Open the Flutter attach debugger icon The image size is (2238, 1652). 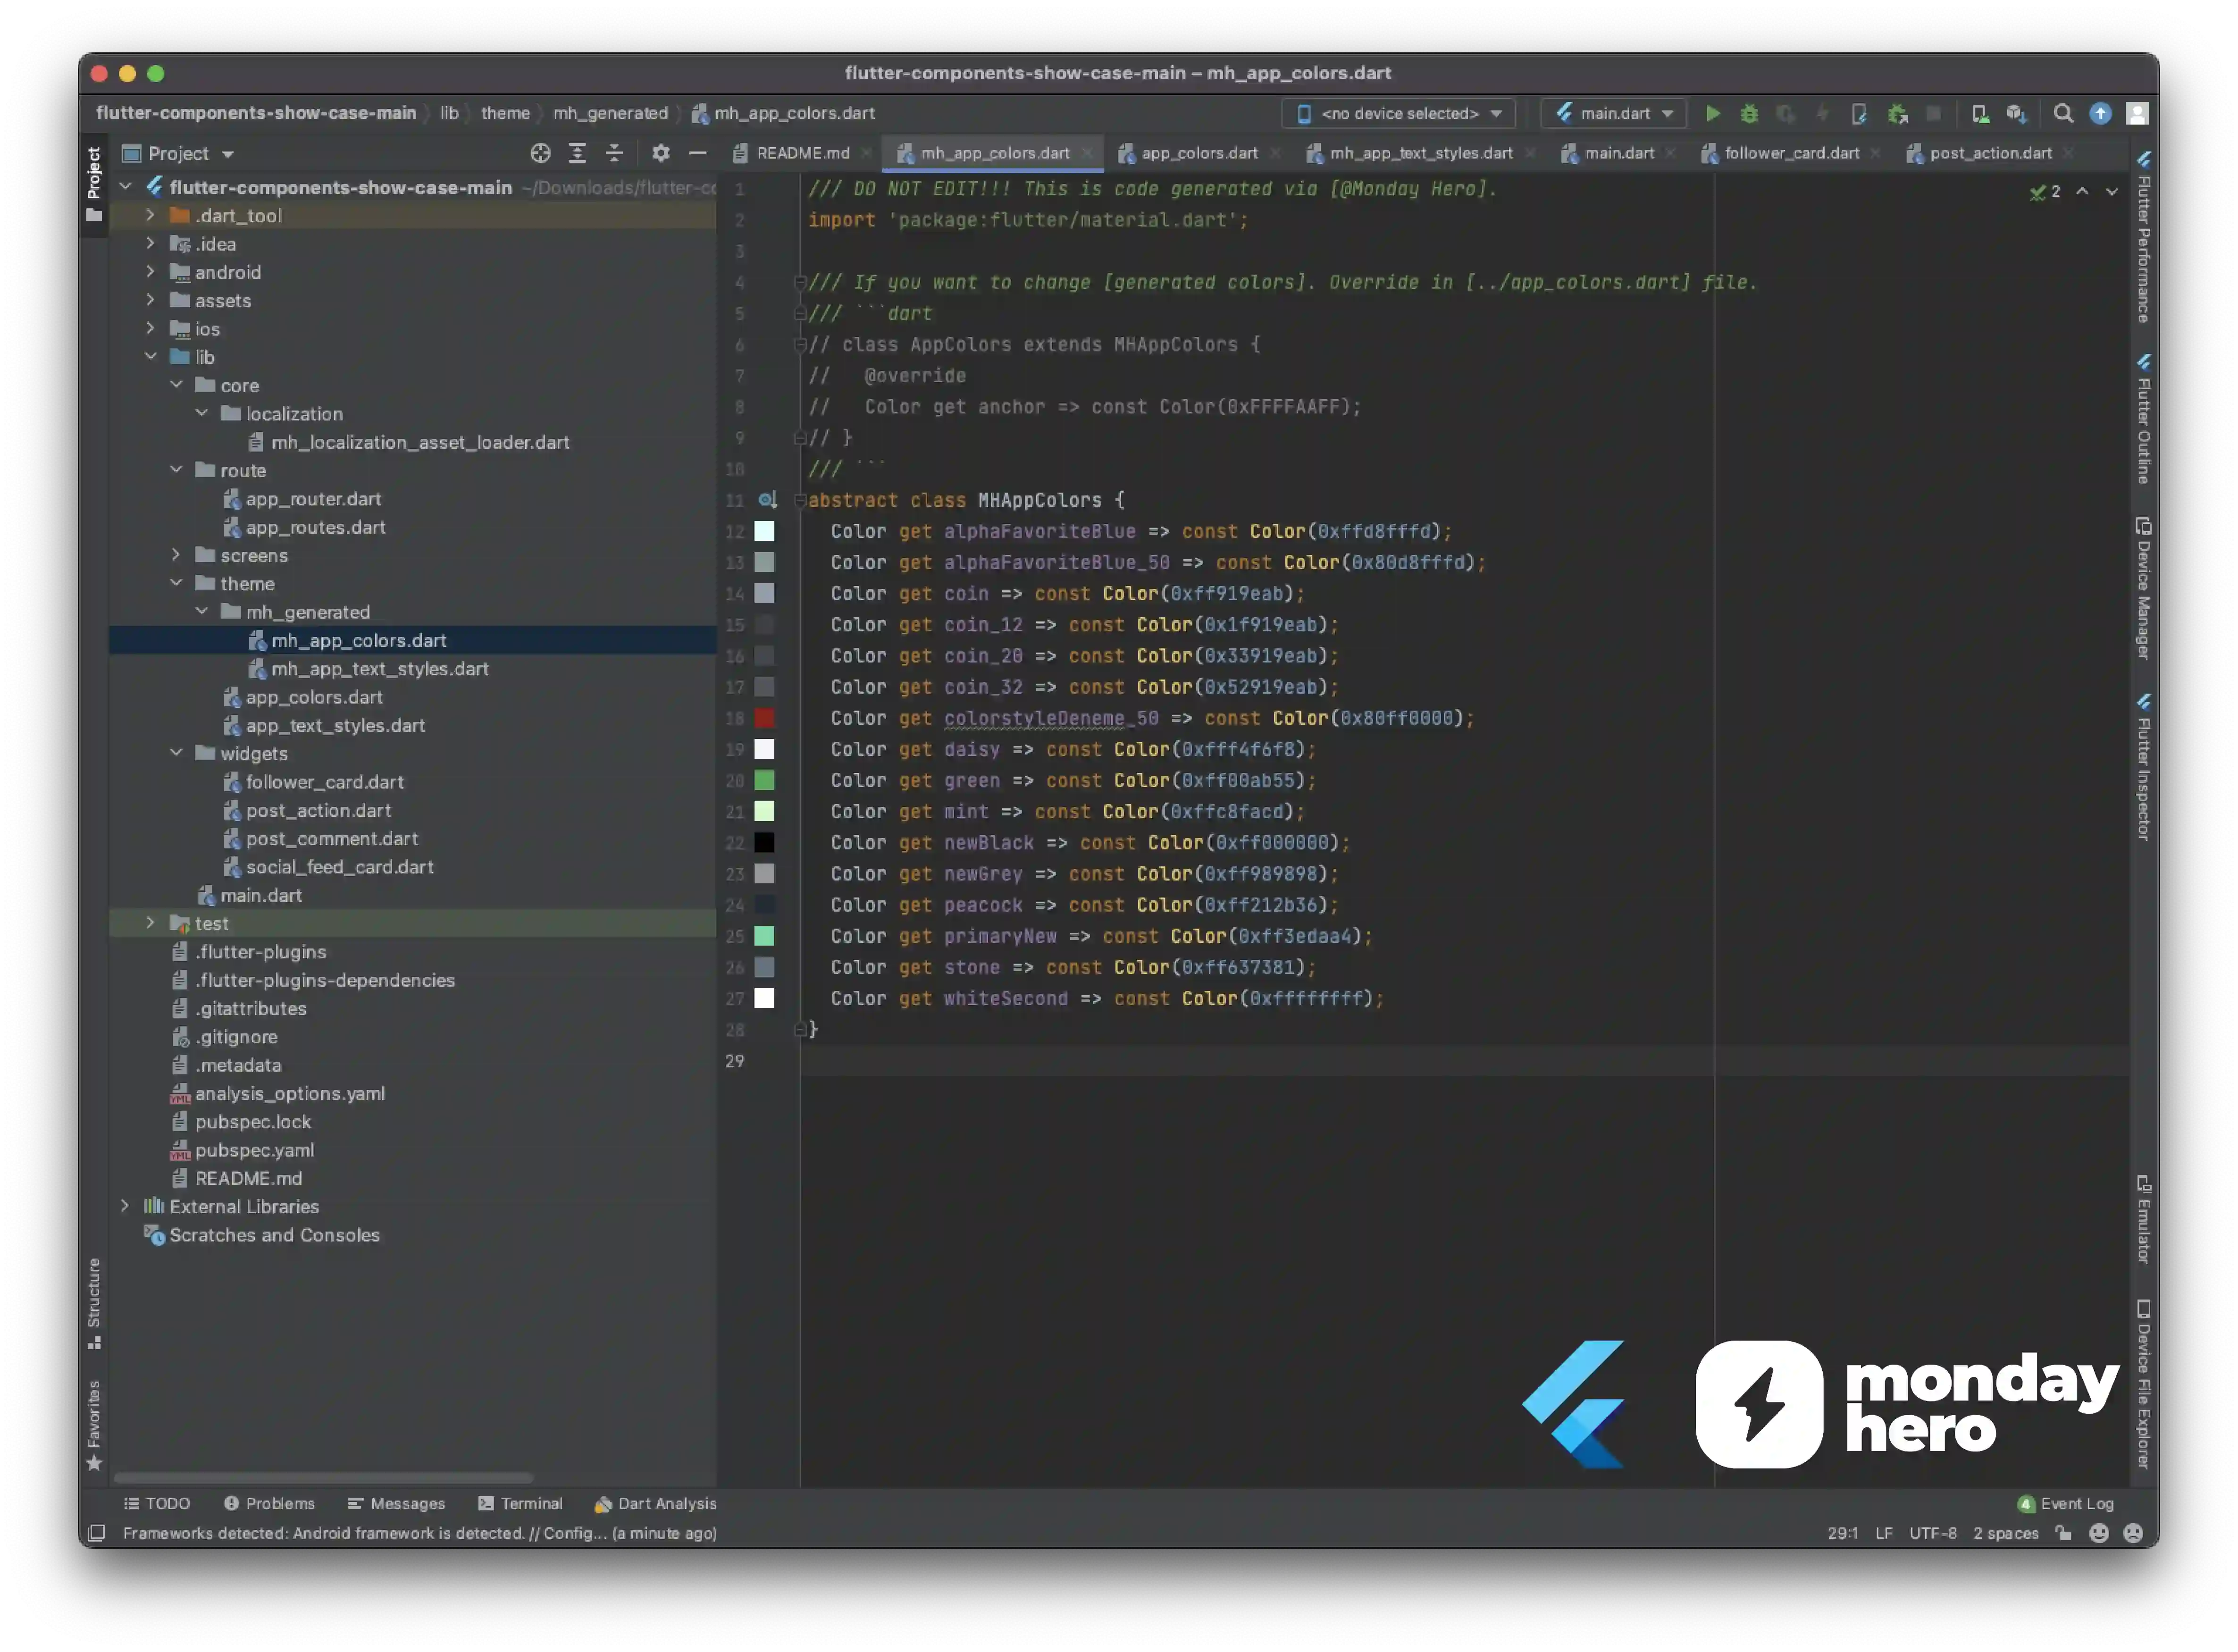(1898, 114)
